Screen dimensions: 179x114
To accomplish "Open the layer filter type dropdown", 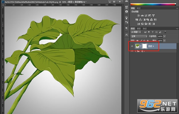I will pos(136,32).
